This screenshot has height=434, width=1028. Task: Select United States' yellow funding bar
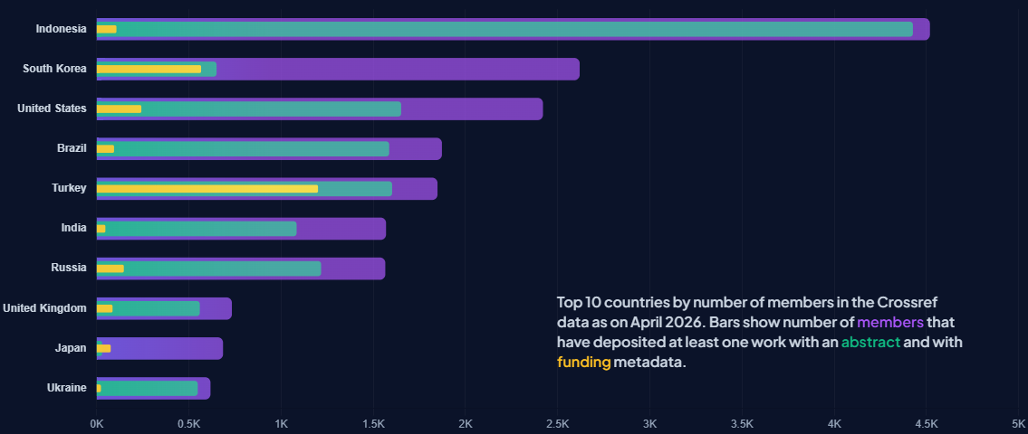[x=119, y=108]
